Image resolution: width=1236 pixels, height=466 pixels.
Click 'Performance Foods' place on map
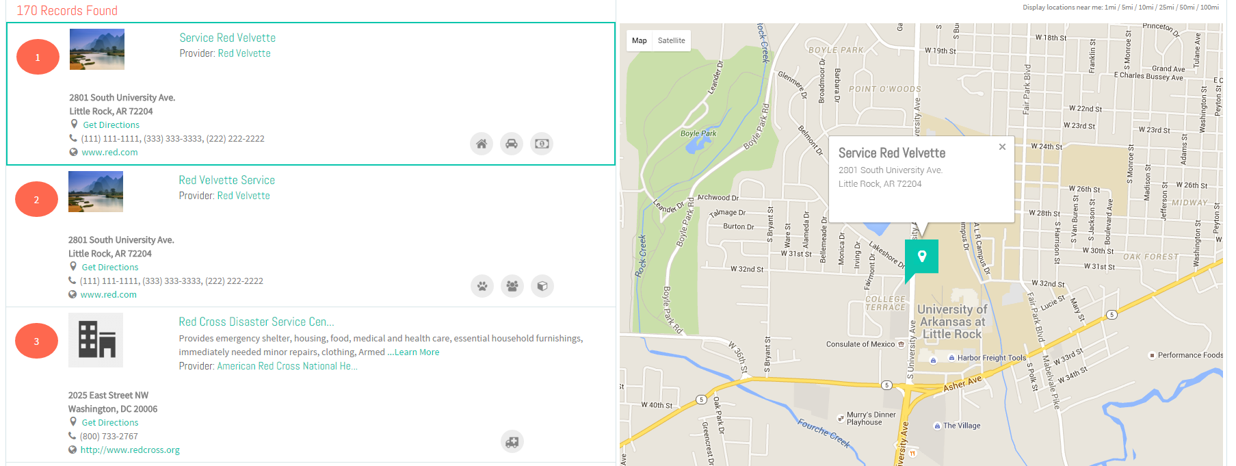(x=1189, y=355)
